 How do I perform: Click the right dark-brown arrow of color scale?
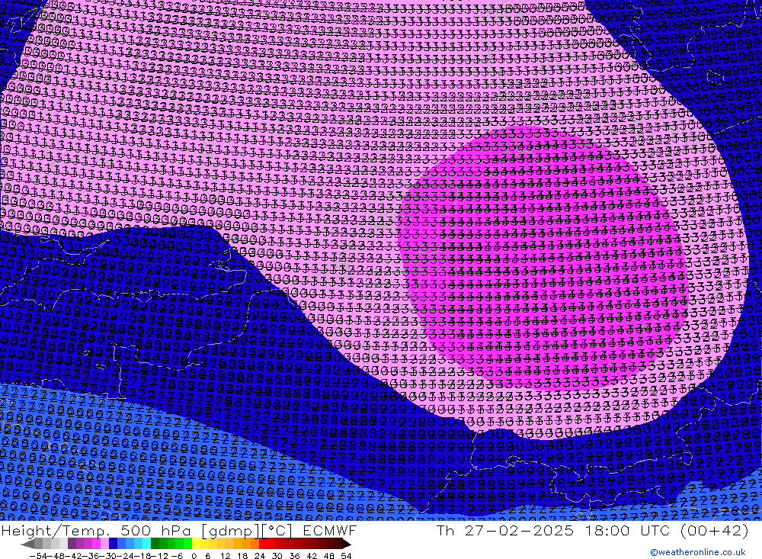(347, 544)
